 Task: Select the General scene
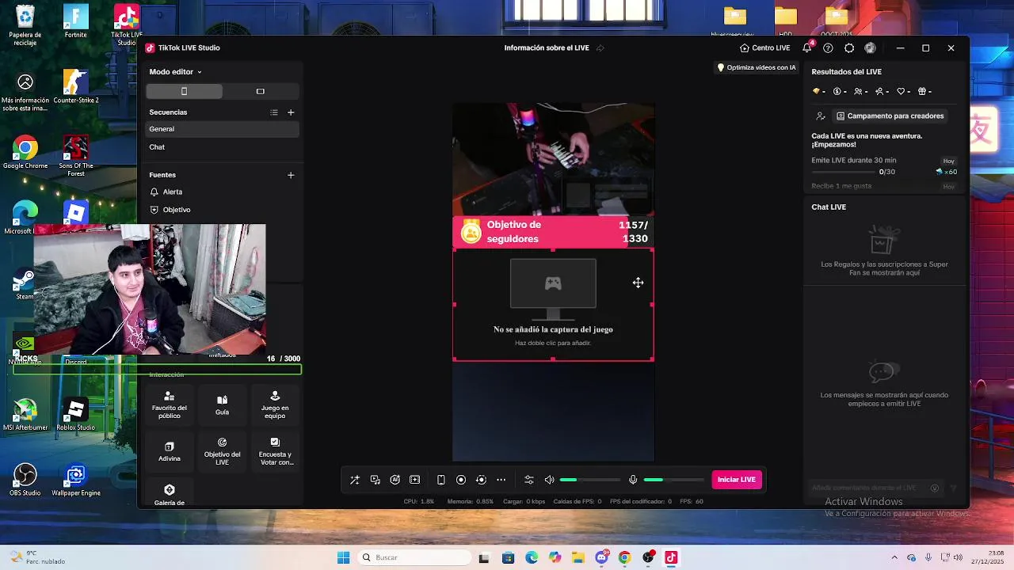[x=223, y=129]
